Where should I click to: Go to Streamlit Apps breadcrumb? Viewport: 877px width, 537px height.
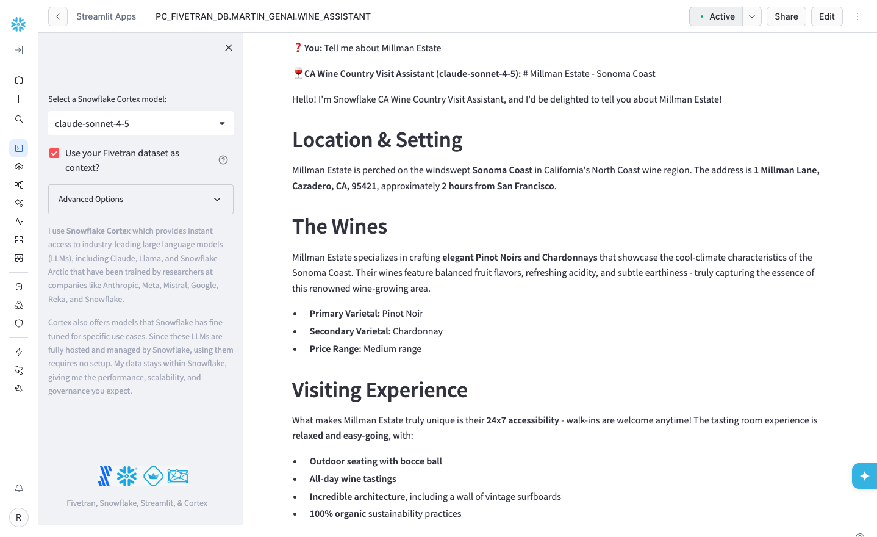106,16
